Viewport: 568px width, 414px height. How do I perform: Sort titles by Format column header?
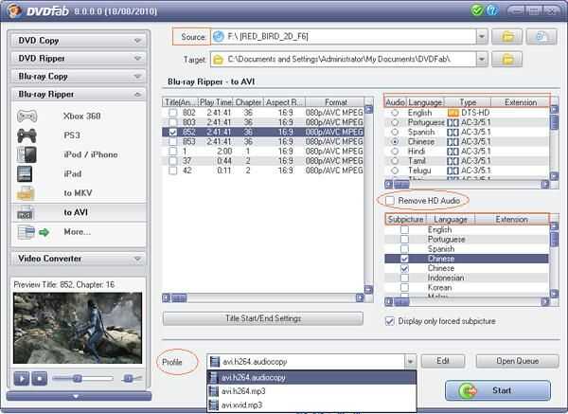335,102
